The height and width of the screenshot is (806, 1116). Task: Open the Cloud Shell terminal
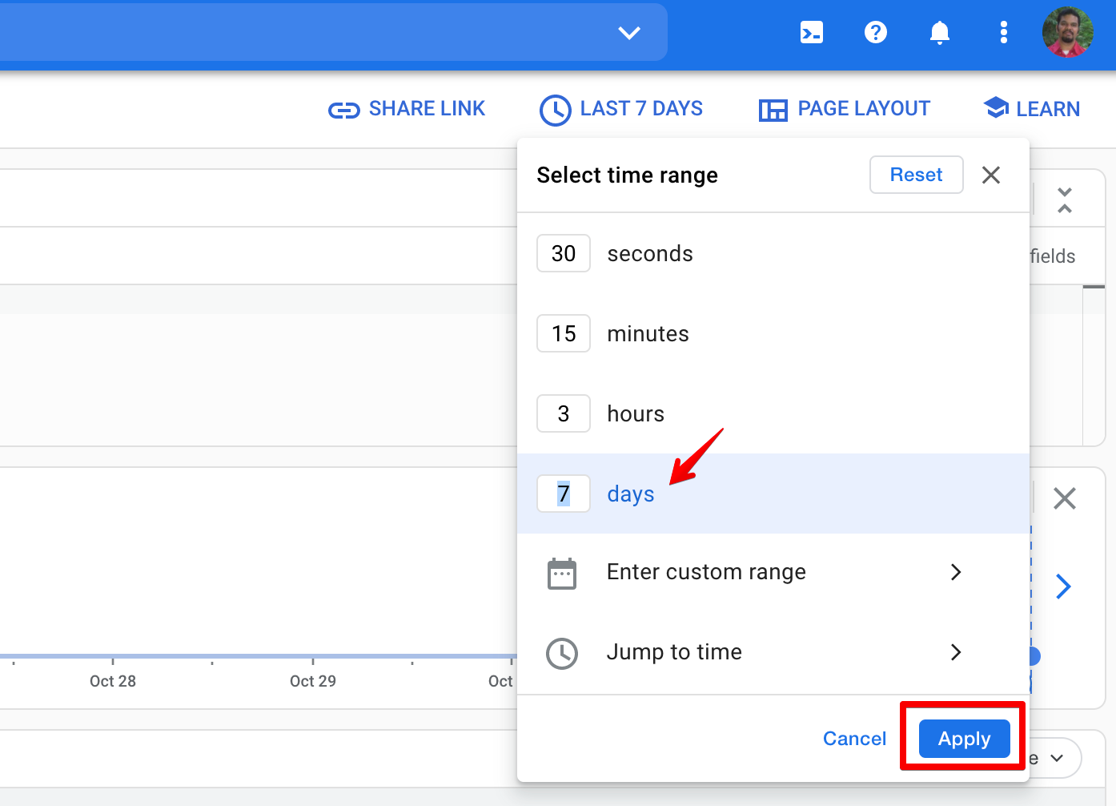(x=811, y=32)
